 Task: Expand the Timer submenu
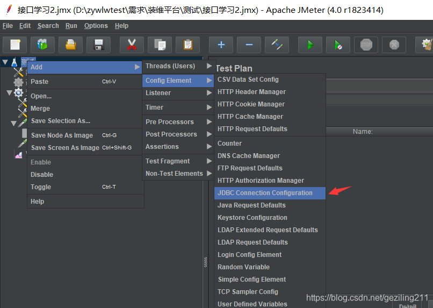point(178,107)
